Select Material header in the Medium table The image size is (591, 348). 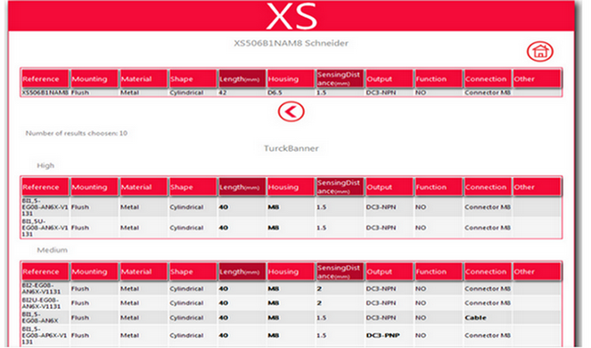pos(144,272)
